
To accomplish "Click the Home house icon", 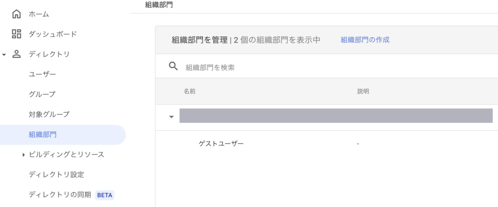I will click(17, 14).
